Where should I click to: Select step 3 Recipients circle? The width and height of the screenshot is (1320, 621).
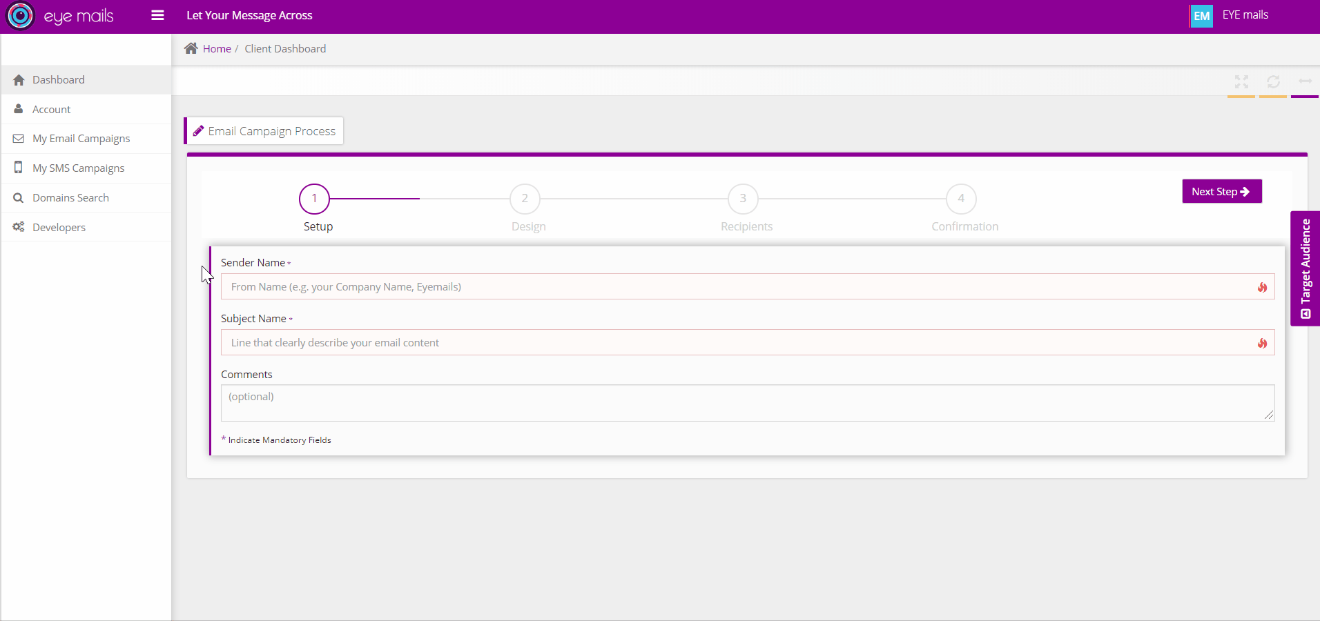(743, 199)
